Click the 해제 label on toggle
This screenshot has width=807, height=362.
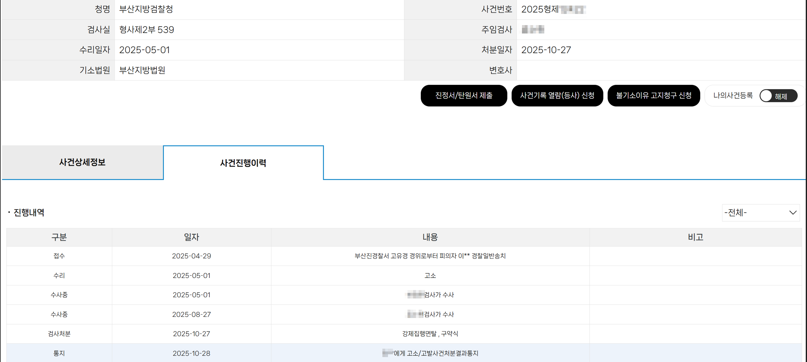781,96
